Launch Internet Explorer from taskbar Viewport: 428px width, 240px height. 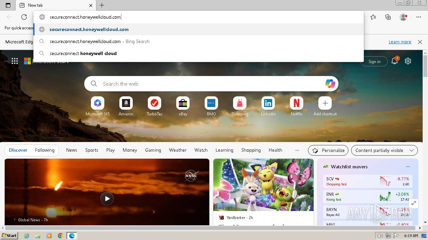[x=27, y=236]
